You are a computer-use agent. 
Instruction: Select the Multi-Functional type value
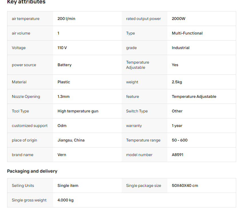(x=187, y=33)
